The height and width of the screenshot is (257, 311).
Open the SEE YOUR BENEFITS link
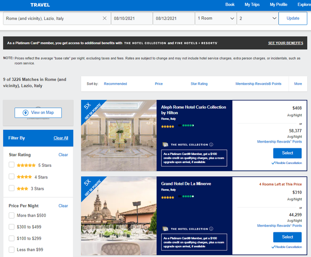pos(286,43)
